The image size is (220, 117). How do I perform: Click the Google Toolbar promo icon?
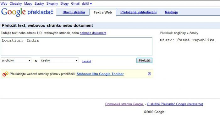5,74
